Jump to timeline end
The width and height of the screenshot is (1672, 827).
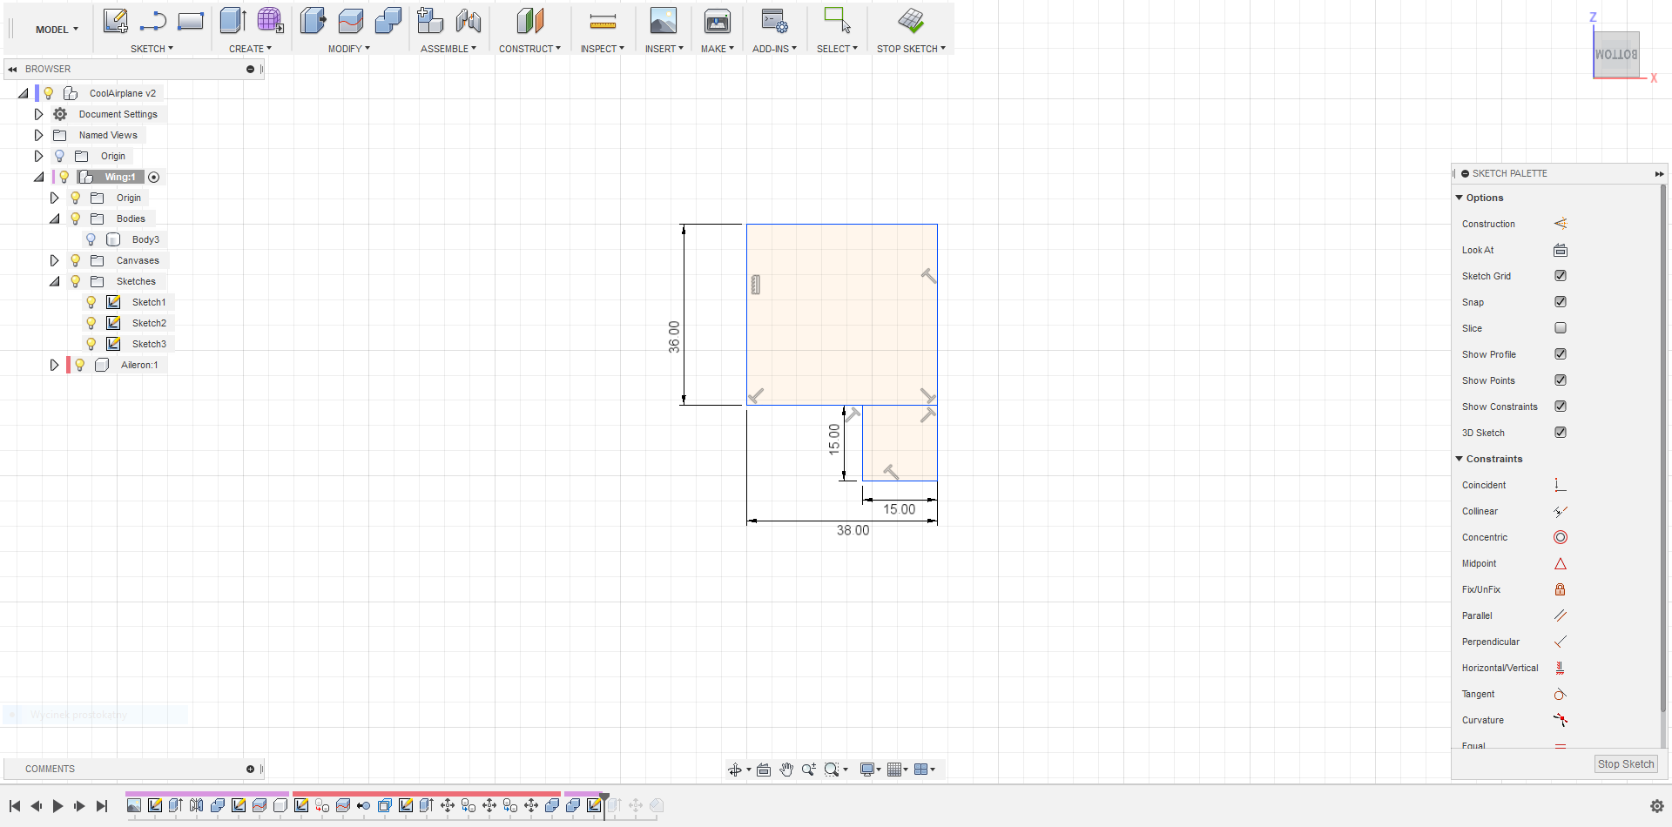coord(102,806)
